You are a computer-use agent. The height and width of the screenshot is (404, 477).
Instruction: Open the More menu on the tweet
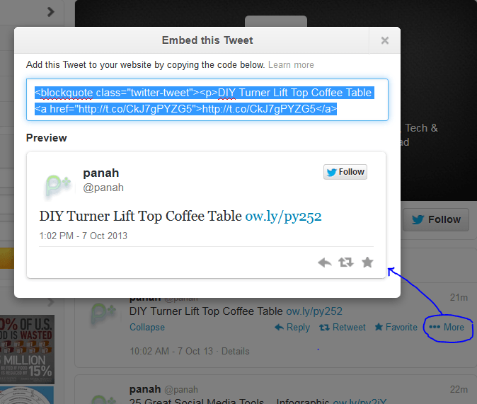click(x=447, y=328)
